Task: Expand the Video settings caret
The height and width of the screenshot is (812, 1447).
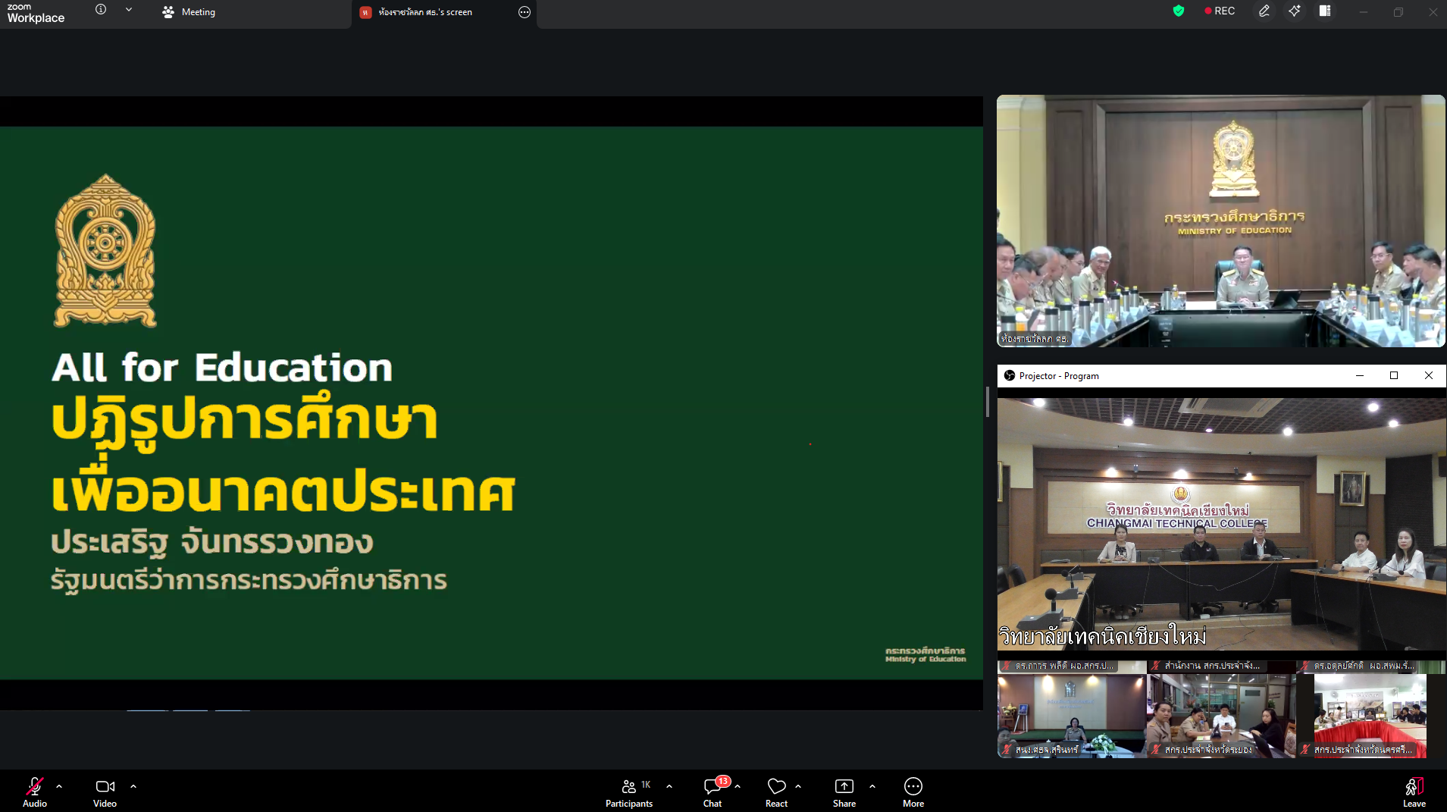Action: [x=133, y=786]
